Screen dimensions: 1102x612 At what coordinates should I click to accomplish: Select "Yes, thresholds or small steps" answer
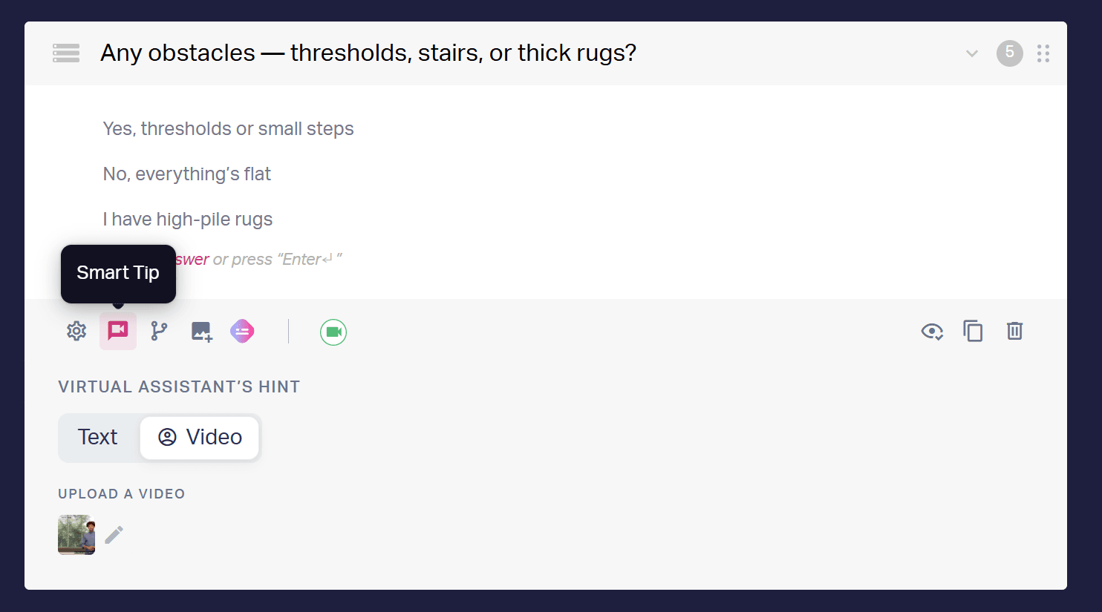228,128
